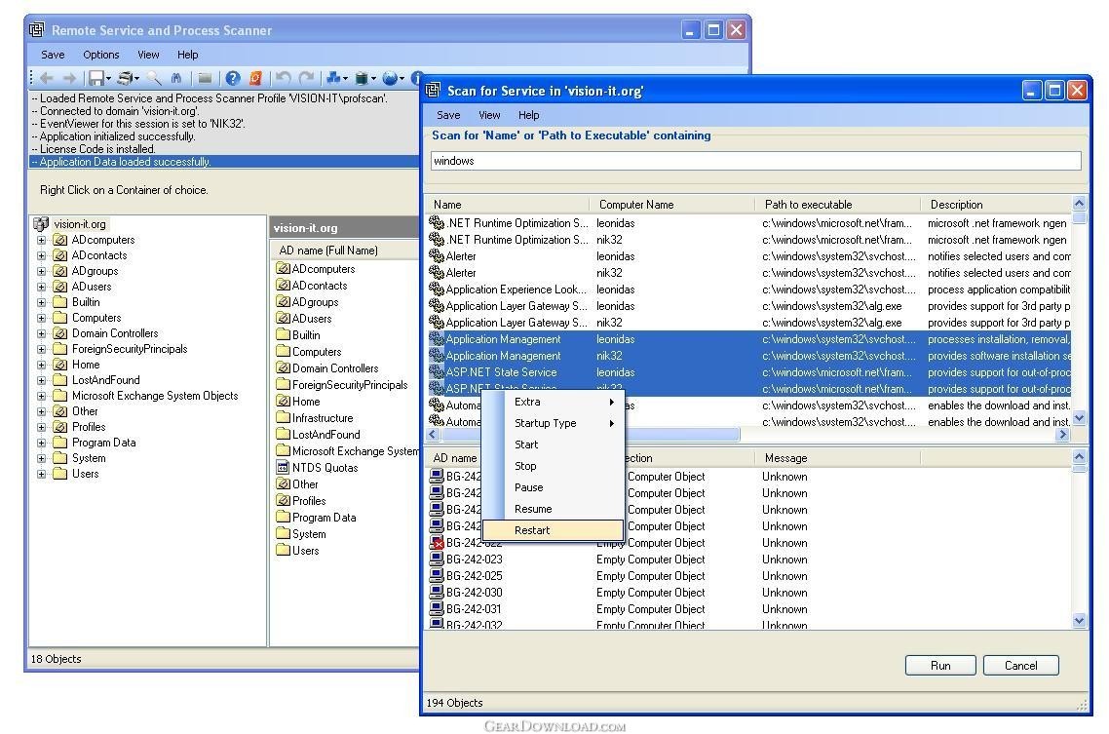This screenshot has width=1109, height=734.
Task: Click the blue network computers toolbar icon
Action: click(333, 79)
